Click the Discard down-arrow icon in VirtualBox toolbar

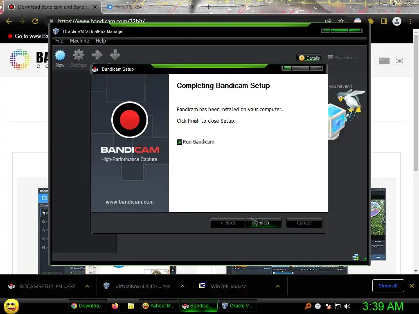pos(115,55)
